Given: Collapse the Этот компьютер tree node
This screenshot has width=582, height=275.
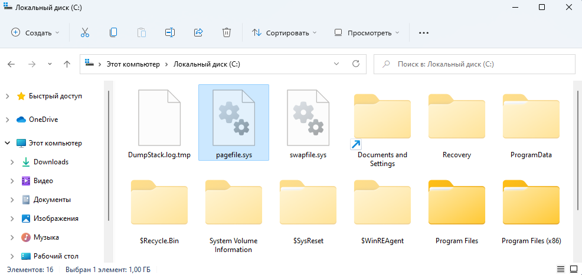Looking at the screenshot, I should point(7,143).
